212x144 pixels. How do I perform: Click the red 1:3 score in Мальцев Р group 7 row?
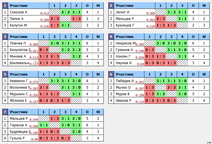55,119
